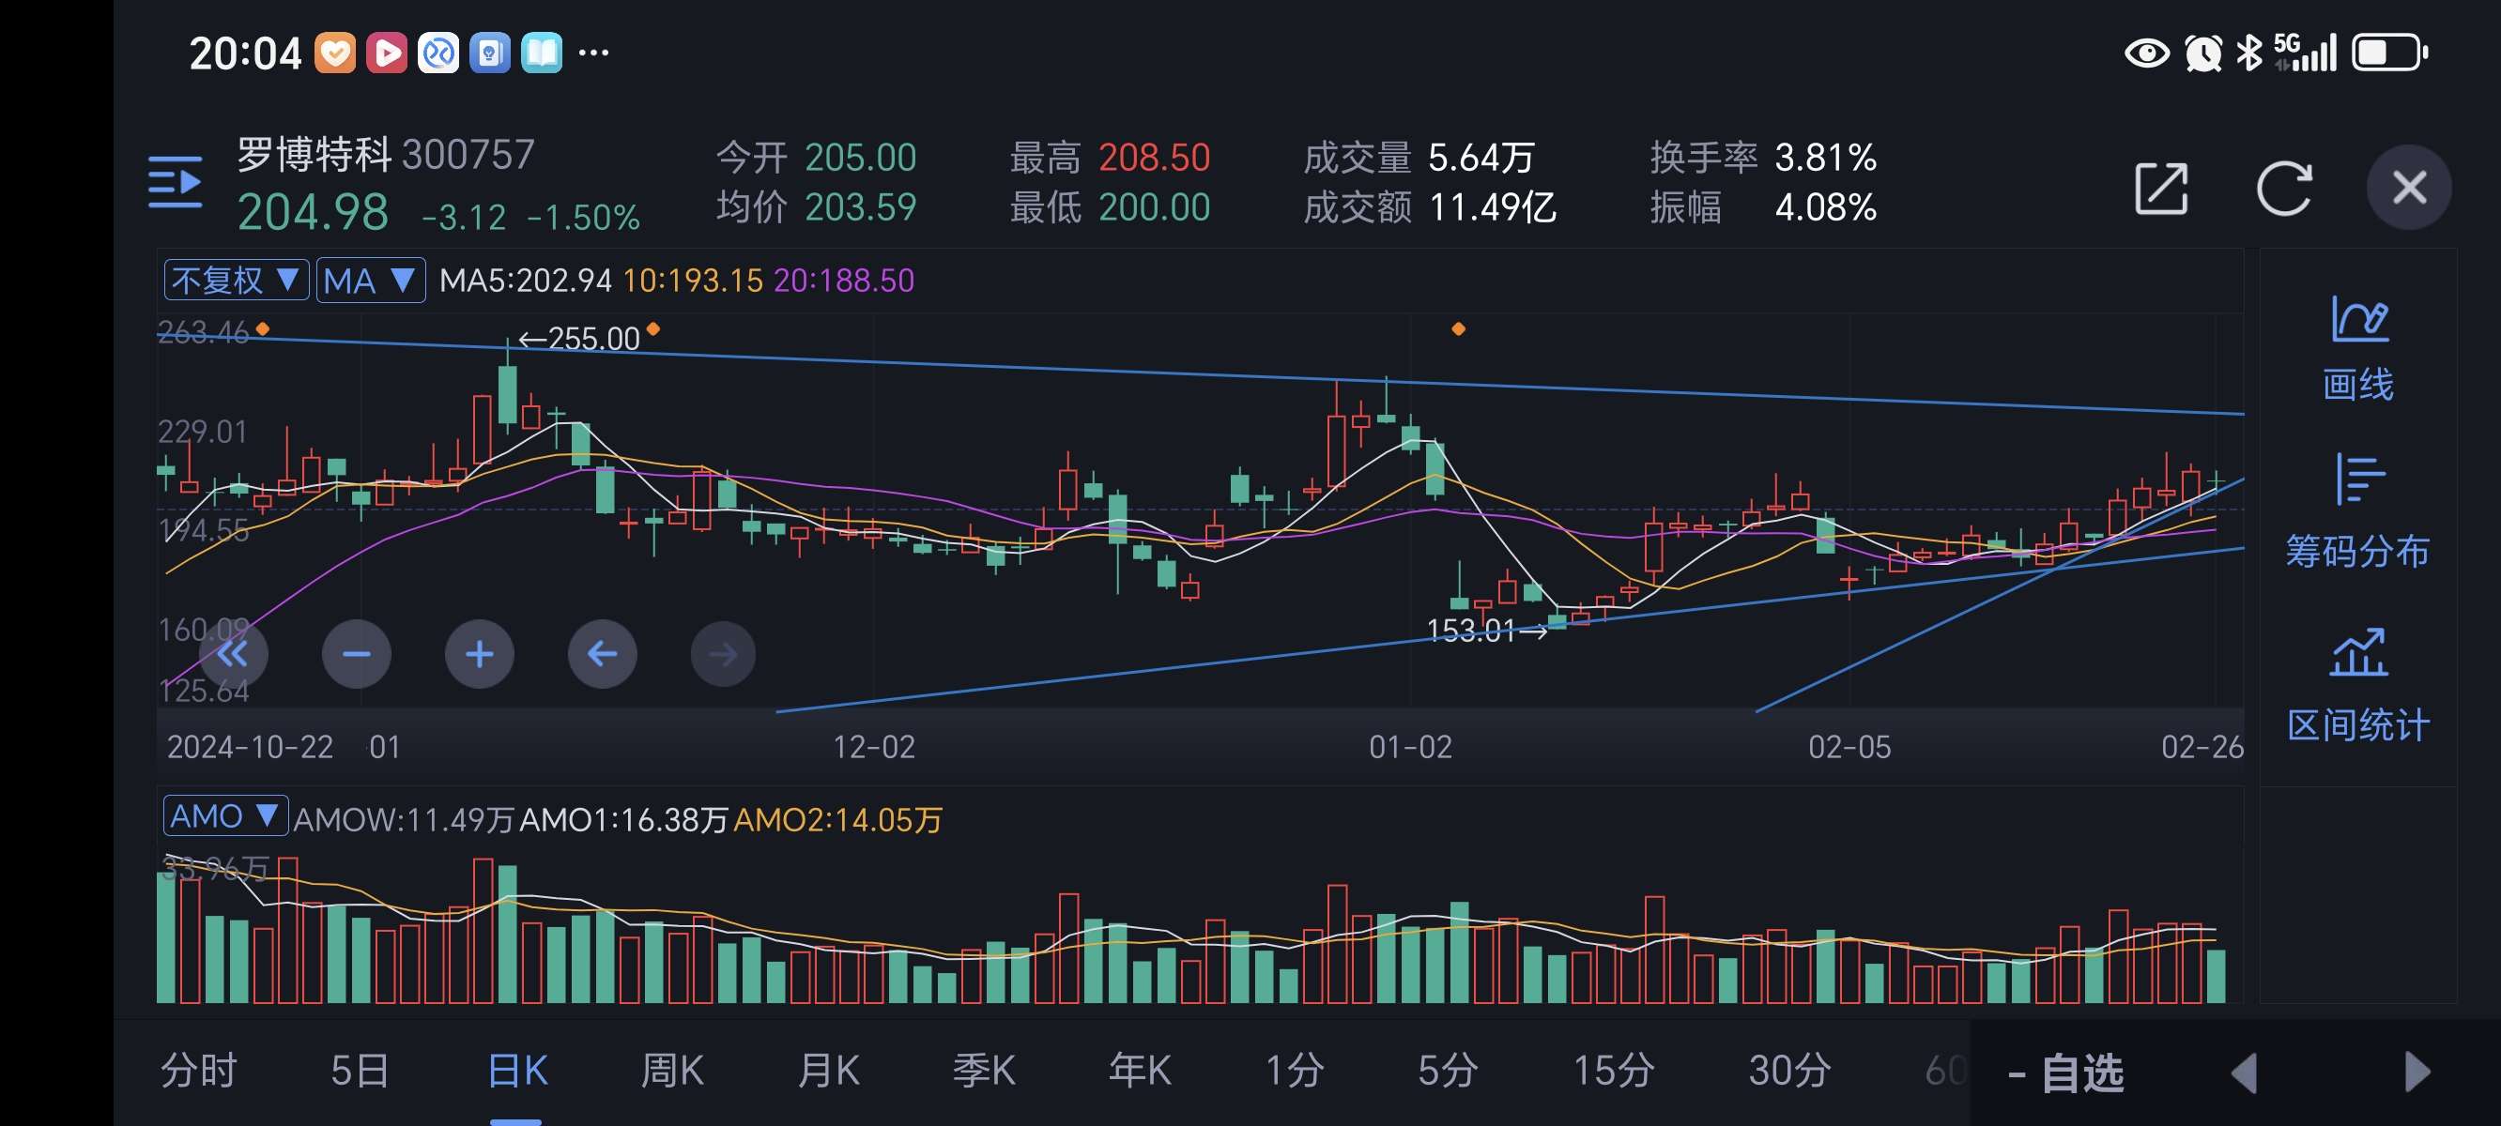Tap the 今开 205.00 value
2501x1126 pixels.
click(860, 158)
